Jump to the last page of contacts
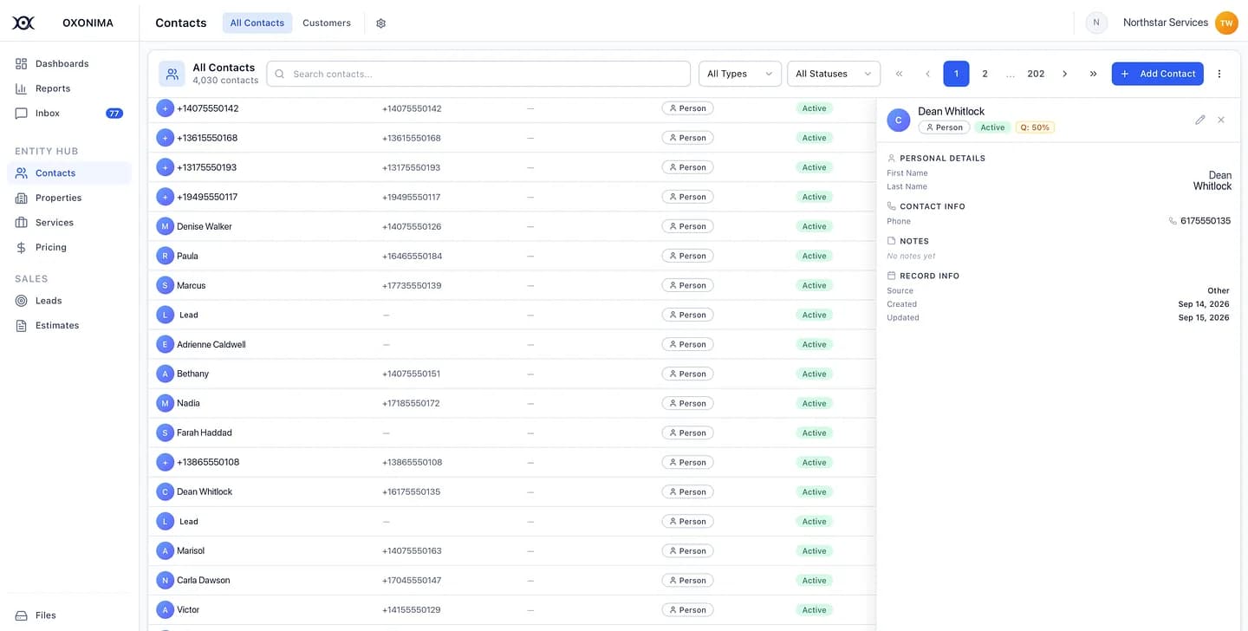 coord(1093,74)
